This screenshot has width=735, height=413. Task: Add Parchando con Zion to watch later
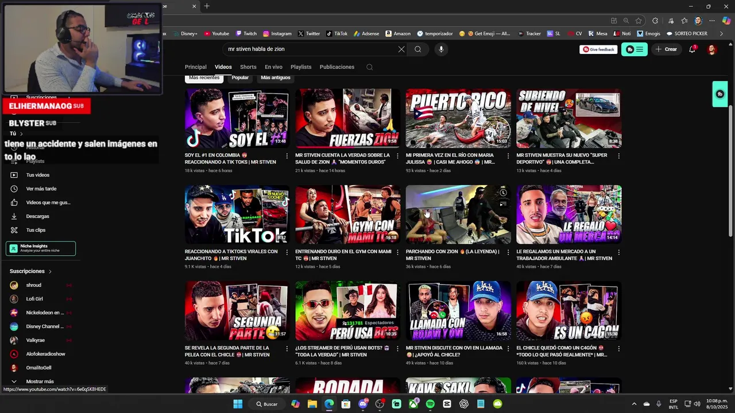pos(503,193)
